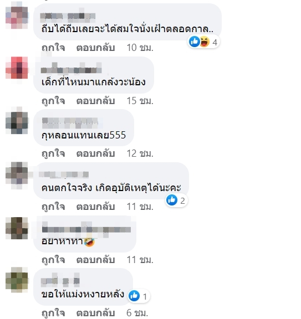Image resolution: width=301 pixels, height=319 pixels.
Task: Like the เด็กที่ไหนมาแกล้งวะน้อง comment
Action: click(x=53, y=101)
